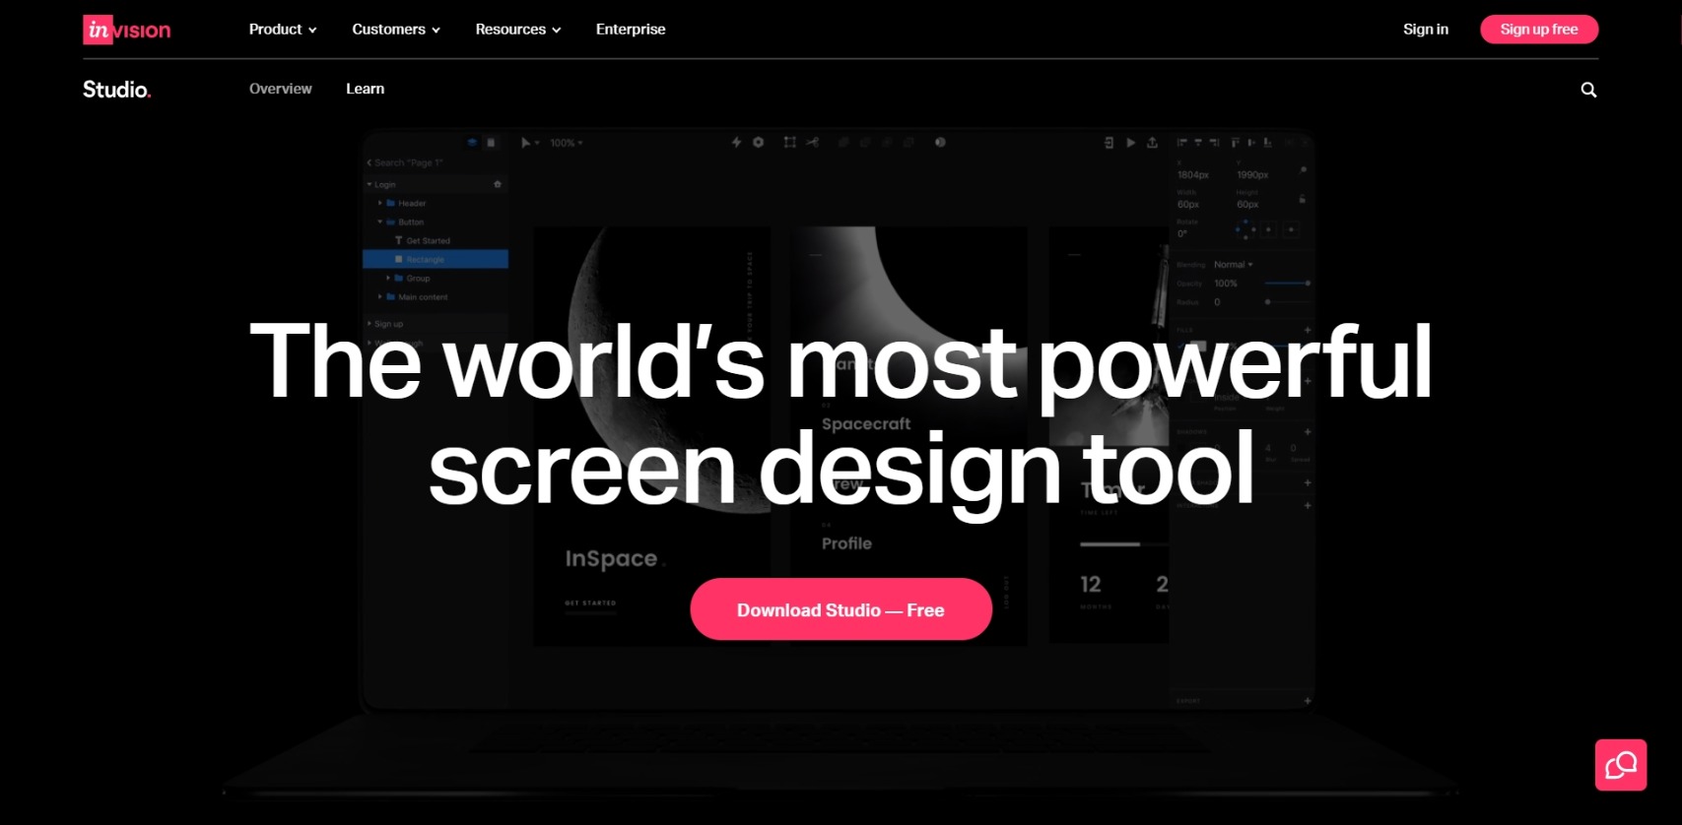1682x825 pixels.
Task: Click the share upload icon in Studio toolbar
Action: [x=1152, y=143]
